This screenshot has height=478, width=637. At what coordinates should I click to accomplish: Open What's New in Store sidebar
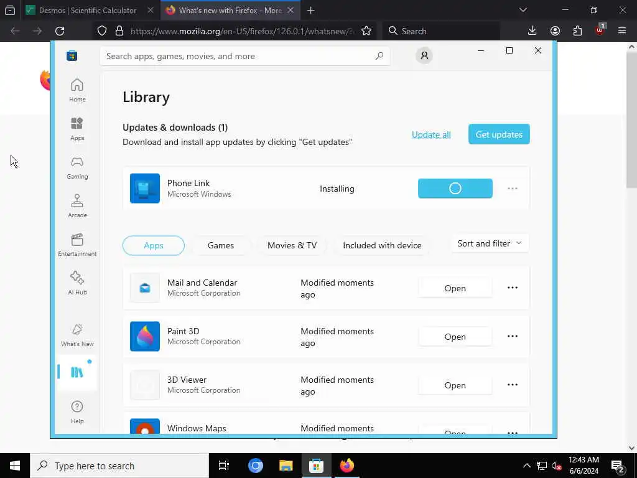tap(77, 335)
